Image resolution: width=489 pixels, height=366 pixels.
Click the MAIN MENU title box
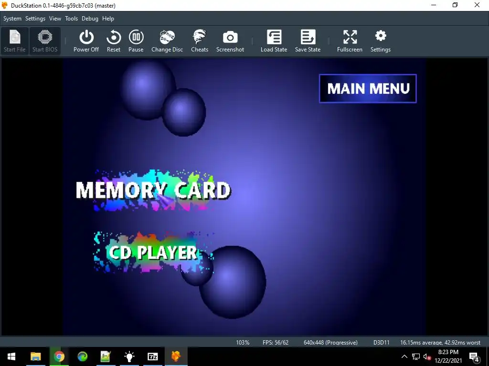pyautogui.click(x=368, y=89)
